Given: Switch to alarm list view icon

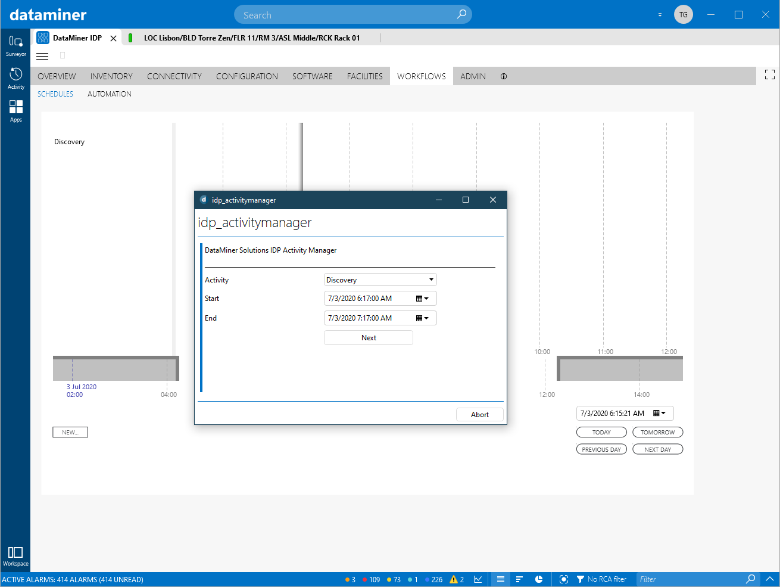Looking at the screenshot, I should [501, 579].
